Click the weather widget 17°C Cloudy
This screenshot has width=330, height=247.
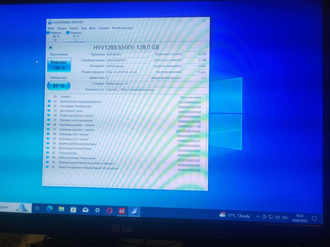click(x=234, y=215)
